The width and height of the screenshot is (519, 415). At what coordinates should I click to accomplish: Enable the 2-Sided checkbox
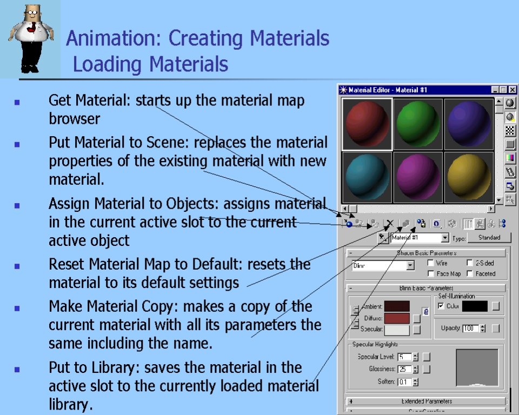(x=469, y=263)
